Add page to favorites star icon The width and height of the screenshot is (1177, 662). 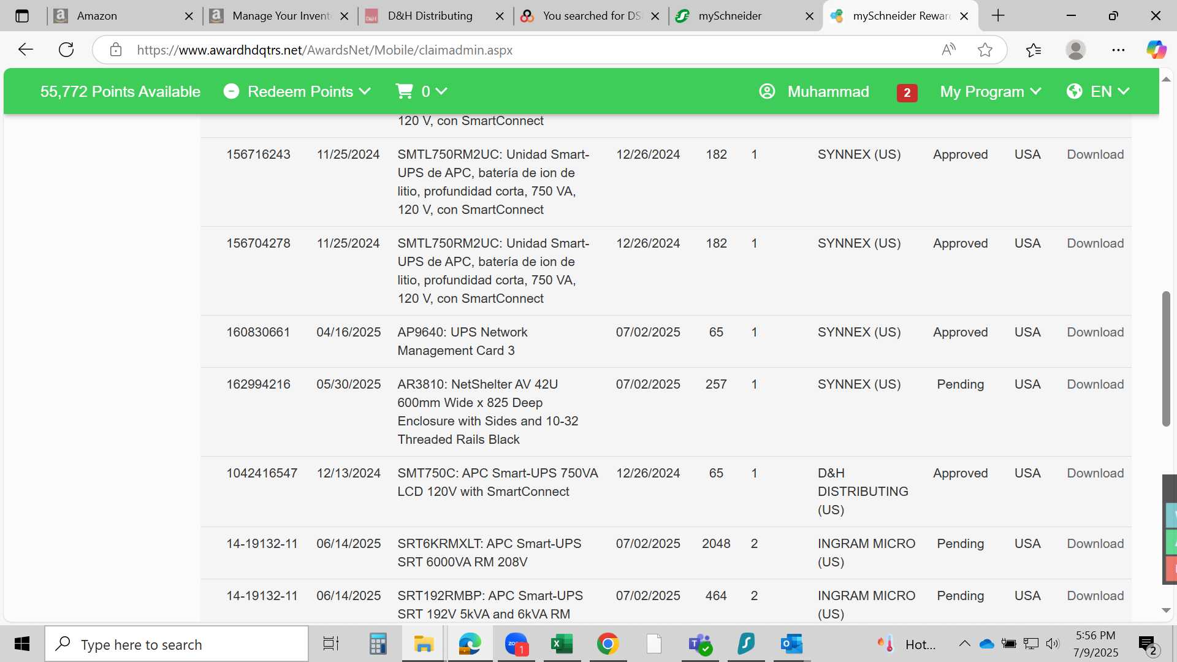tap(985, 50)
